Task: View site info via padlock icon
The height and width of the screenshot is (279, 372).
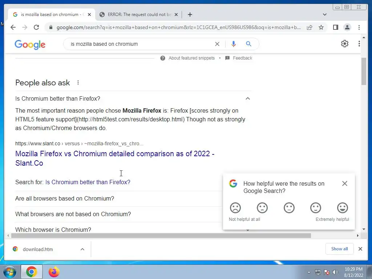Action: [50, 27]
